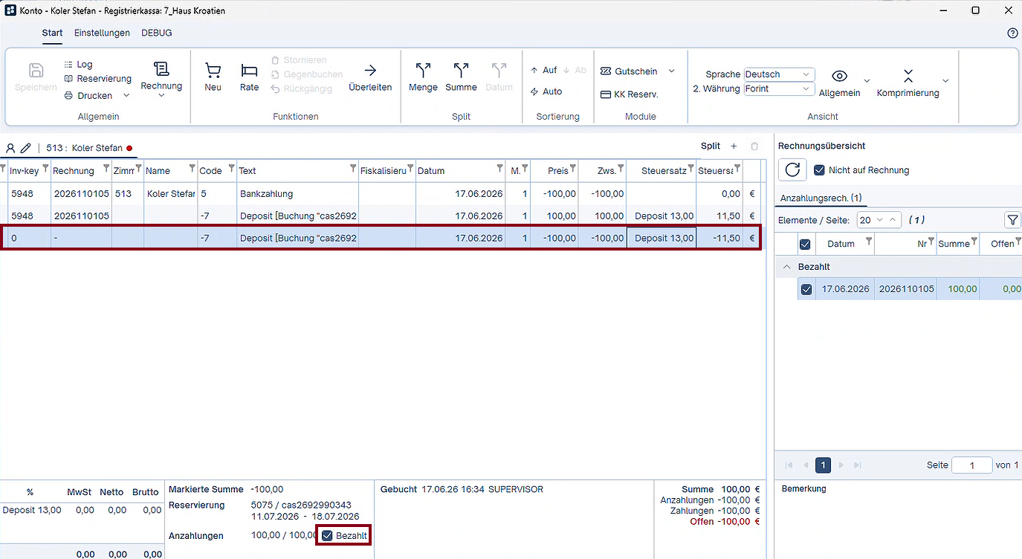Toggle Allgemein eye visibility icon

840,76
